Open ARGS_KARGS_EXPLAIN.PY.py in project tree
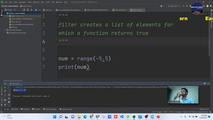Image resolution: width=213 pixels, height=120 pixels. [22, 19]
